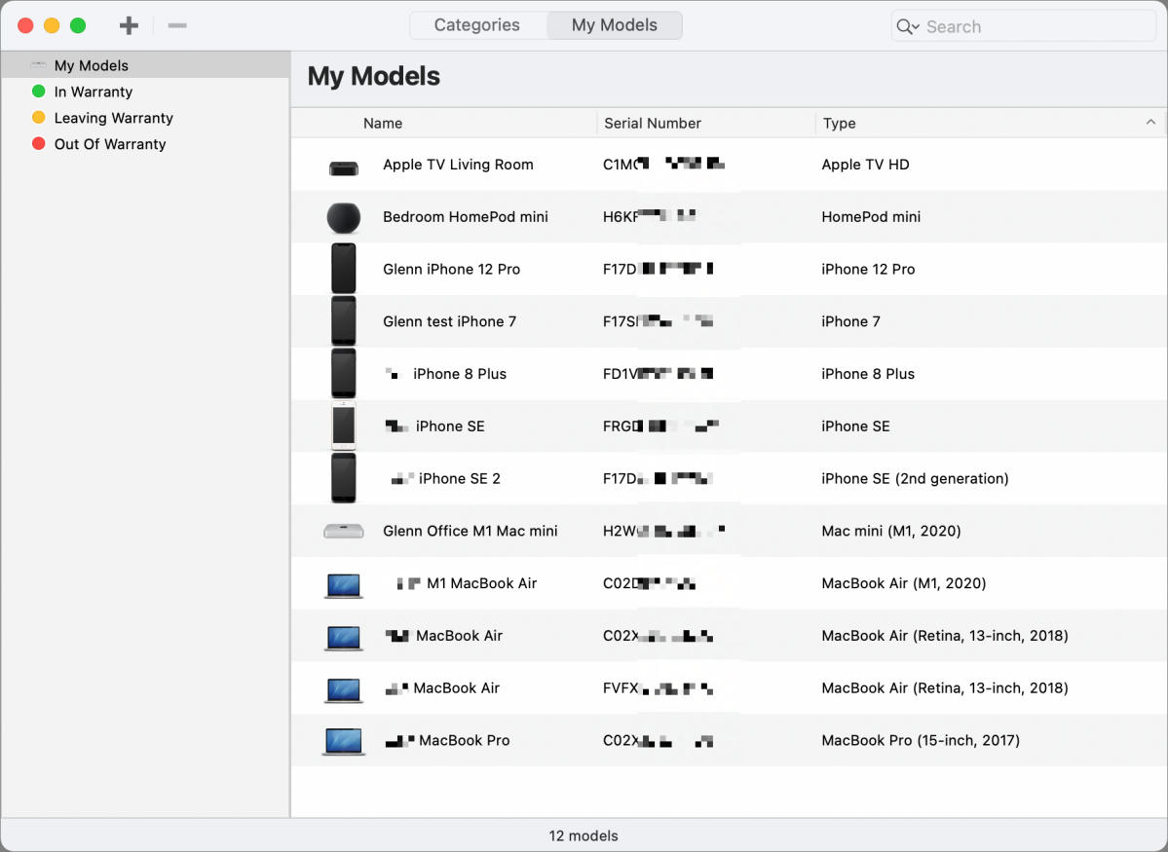Select My Models in the sidebar
Screen dimensions: 1168x852
coord(145,65)
